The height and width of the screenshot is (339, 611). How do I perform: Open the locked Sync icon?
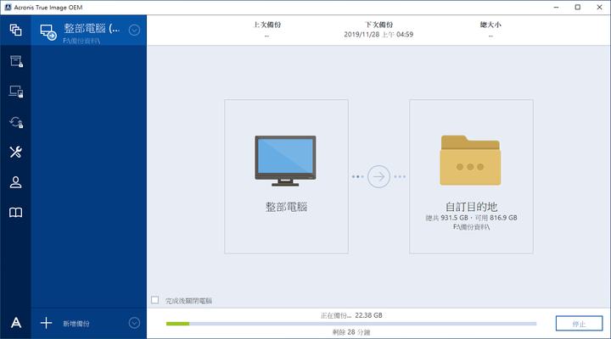(x=16, y=122)
